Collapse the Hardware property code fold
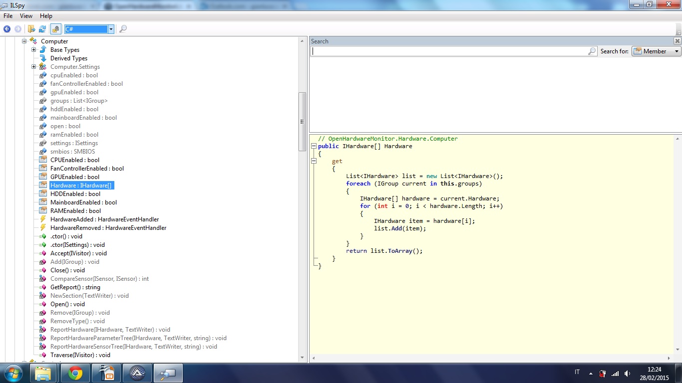The image size is (682, 383). (314, 146)
